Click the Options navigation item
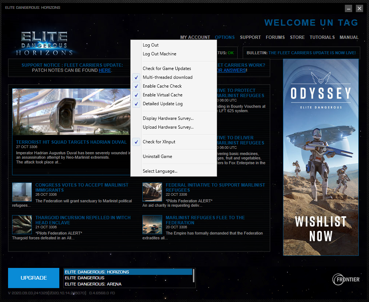Screen dimensions: 369x302 (225, 37)
